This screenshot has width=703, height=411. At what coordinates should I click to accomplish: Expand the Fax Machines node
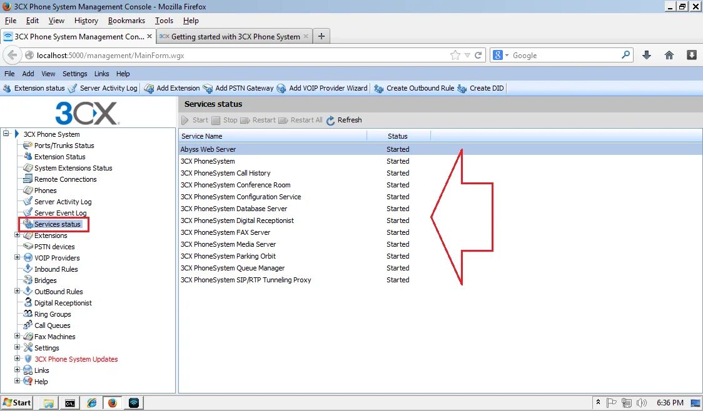point(17,336)
